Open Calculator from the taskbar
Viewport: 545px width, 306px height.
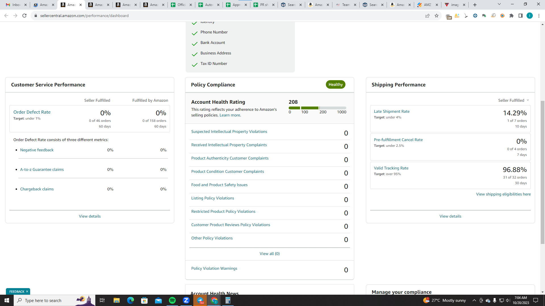pyautogui.click(x=228, y=300)
